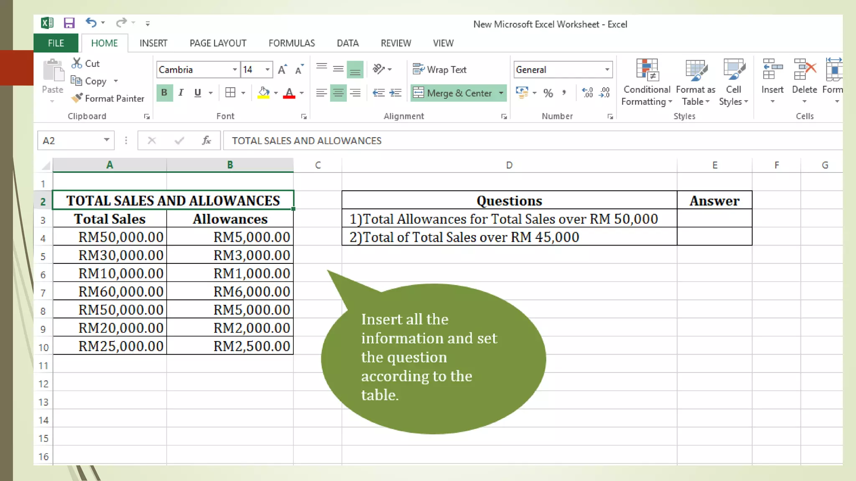The height and width of the screenshot is (481, 856).
Task: Click the Borders icon
Action: click(230, 93)
